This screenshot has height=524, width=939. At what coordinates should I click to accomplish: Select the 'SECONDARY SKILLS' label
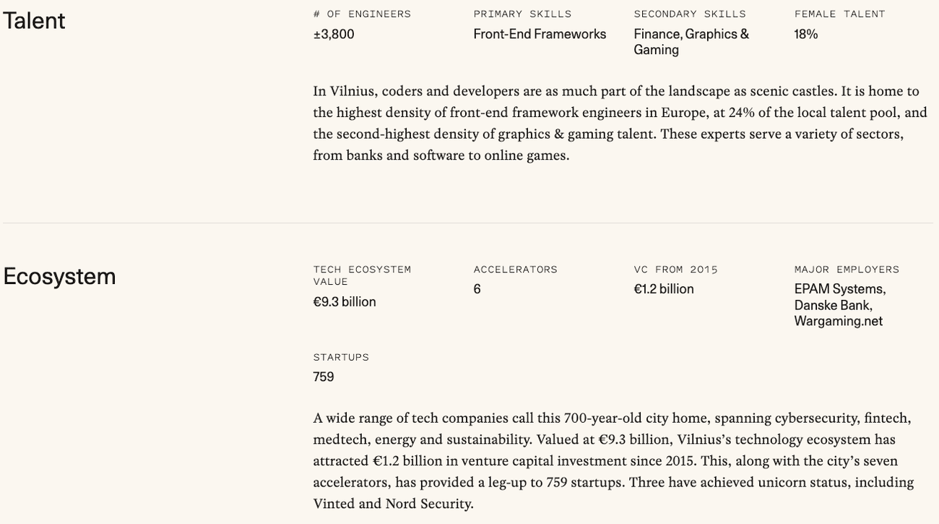click(690, 14)
